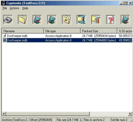
Task: Click the horizontal scrollbar thumb
Action: click(48, 114)
